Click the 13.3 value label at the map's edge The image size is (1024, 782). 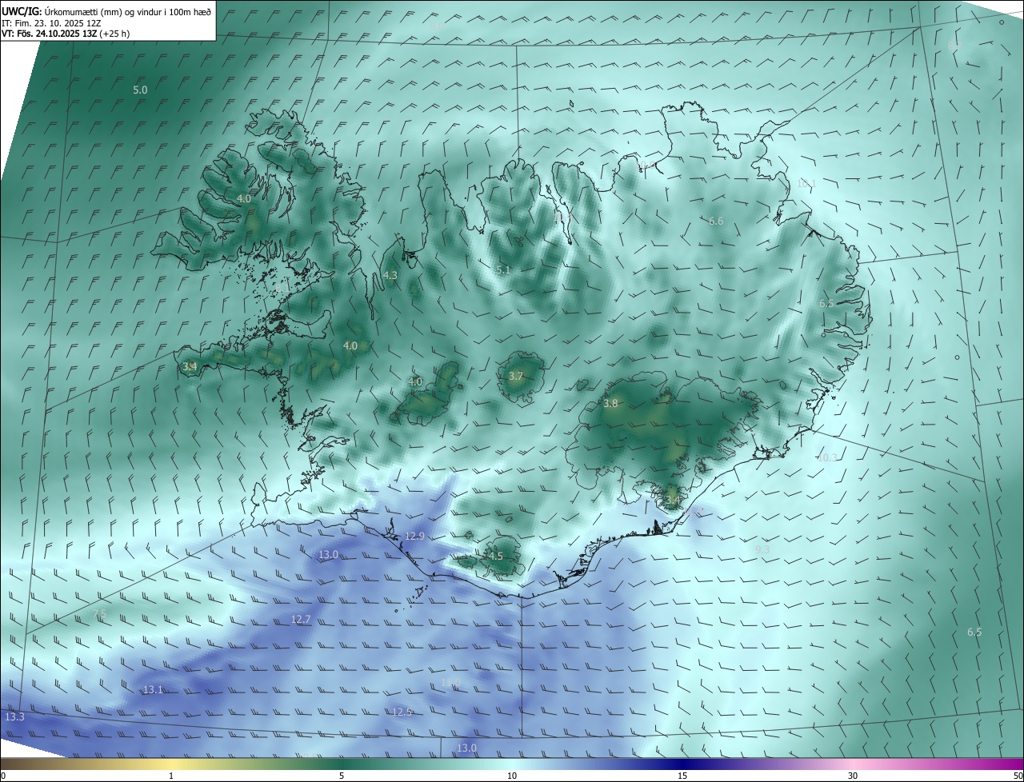[x=14, y=717]
